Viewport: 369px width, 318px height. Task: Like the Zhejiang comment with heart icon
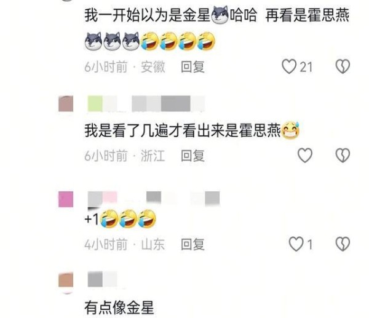[305, 156]
